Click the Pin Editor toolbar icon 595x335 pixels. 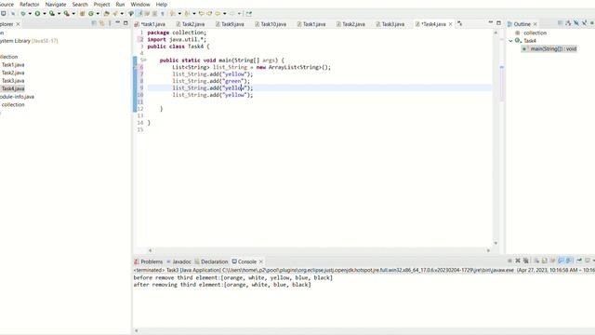248,14
